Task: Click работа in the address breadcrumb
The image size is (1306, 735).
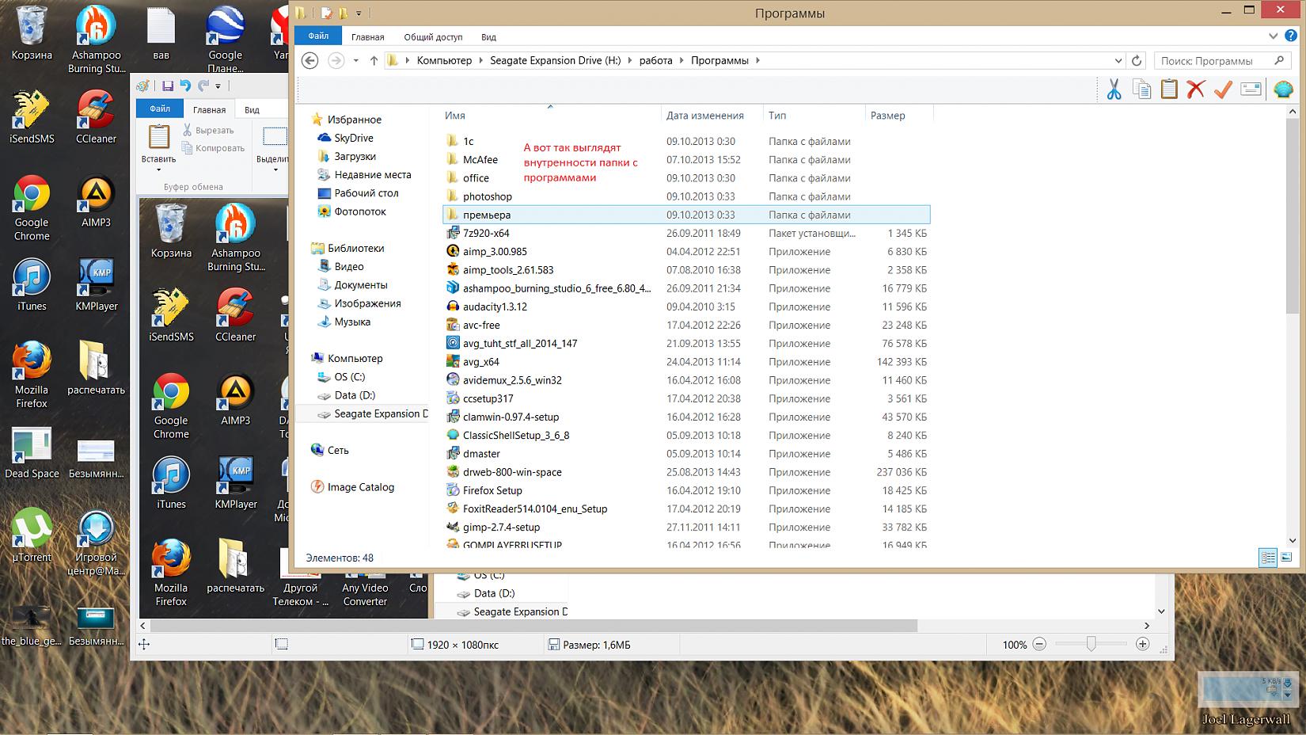Action: click(x=655, y=61)
